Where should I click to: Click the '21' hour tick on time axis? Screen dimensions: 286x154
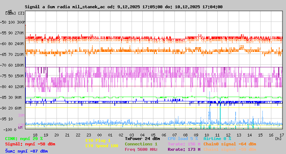(x=67, y=135)
